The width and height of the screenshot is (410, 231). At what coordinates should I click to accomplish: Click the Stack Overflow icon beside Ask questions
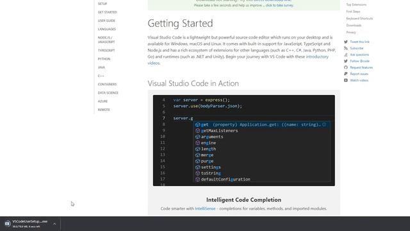(x=346, y=55)
